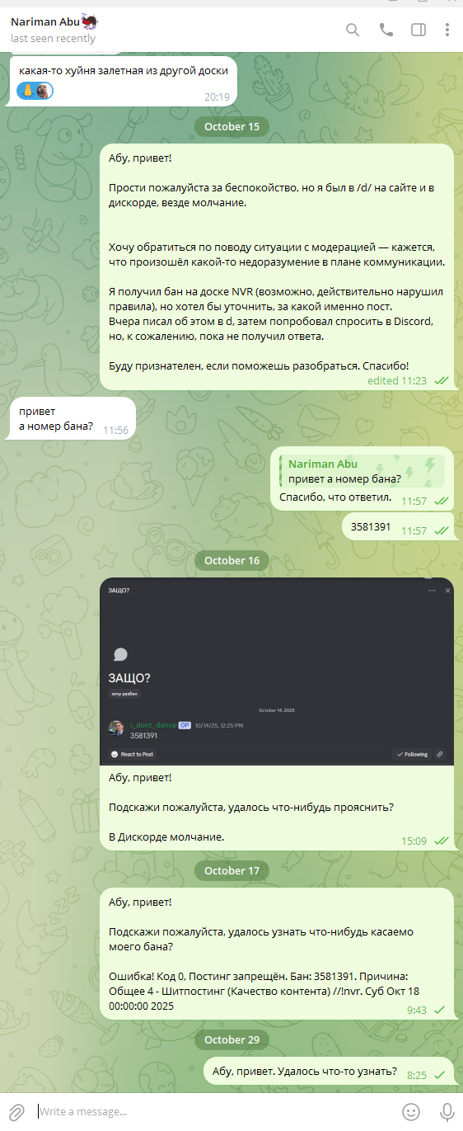The image size is (463, 1131).
Task: Open the emoji picker smiley icon
Action: point(410,1111)
